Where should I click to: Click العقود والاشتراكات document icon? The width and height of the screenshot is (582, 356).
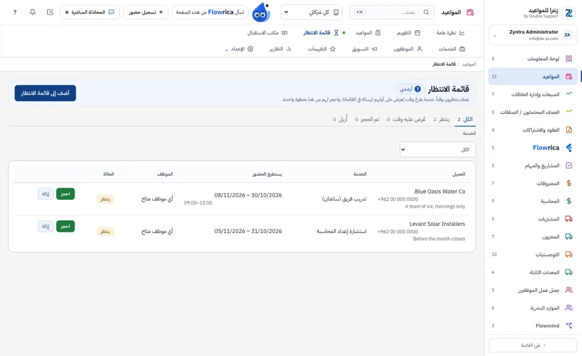[569, 130]
